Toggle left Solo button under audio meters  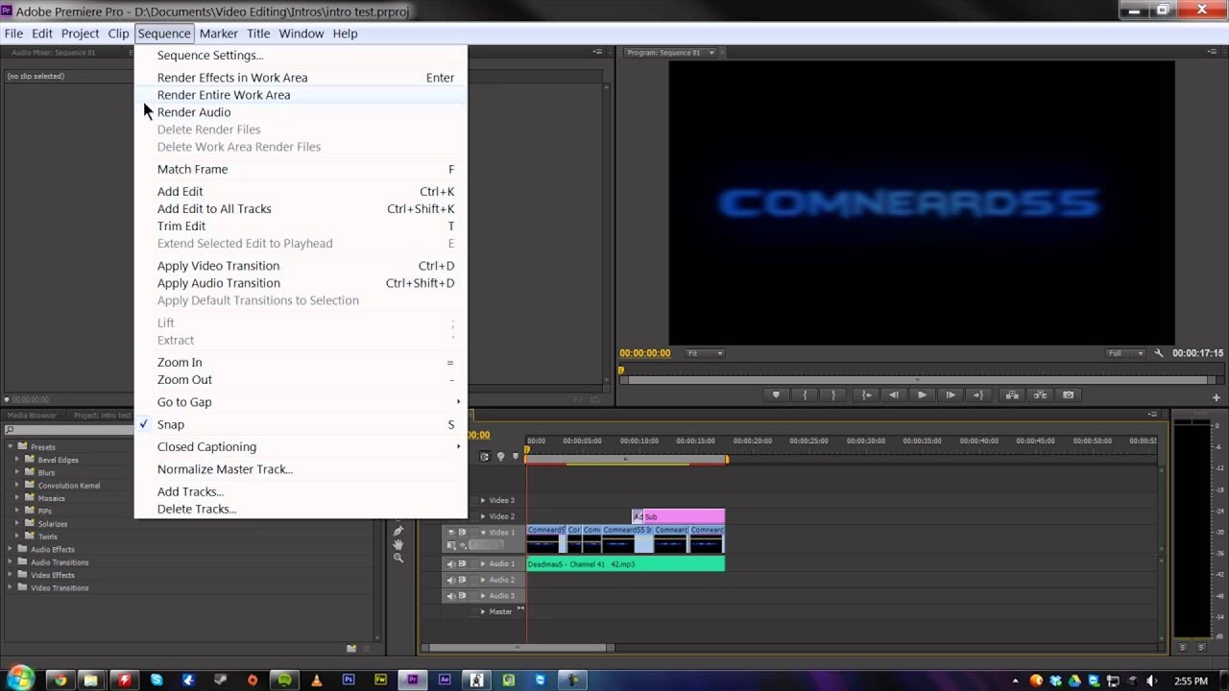pyautogui.click(x=1183, y=647)
